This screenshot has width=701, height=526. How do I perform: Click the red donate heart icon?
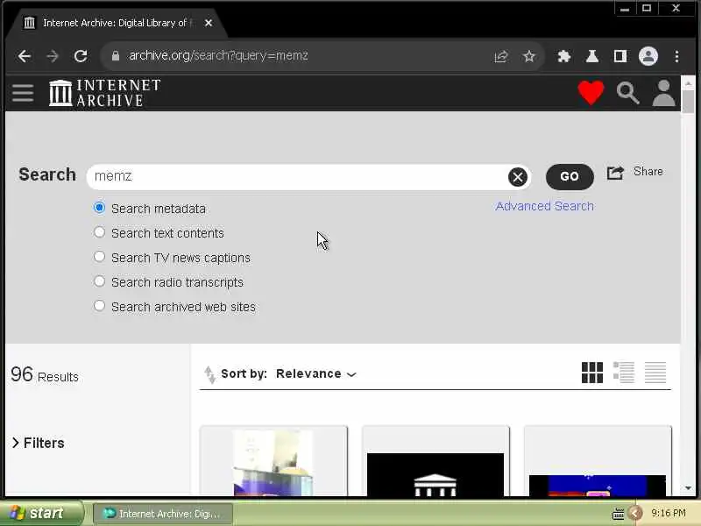coord(591,93)
